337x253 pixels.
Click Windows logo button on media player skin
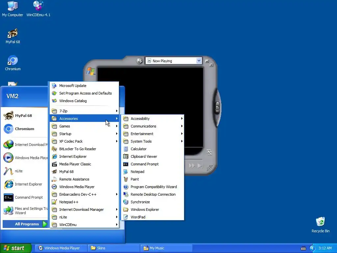(x=91, y=71)
